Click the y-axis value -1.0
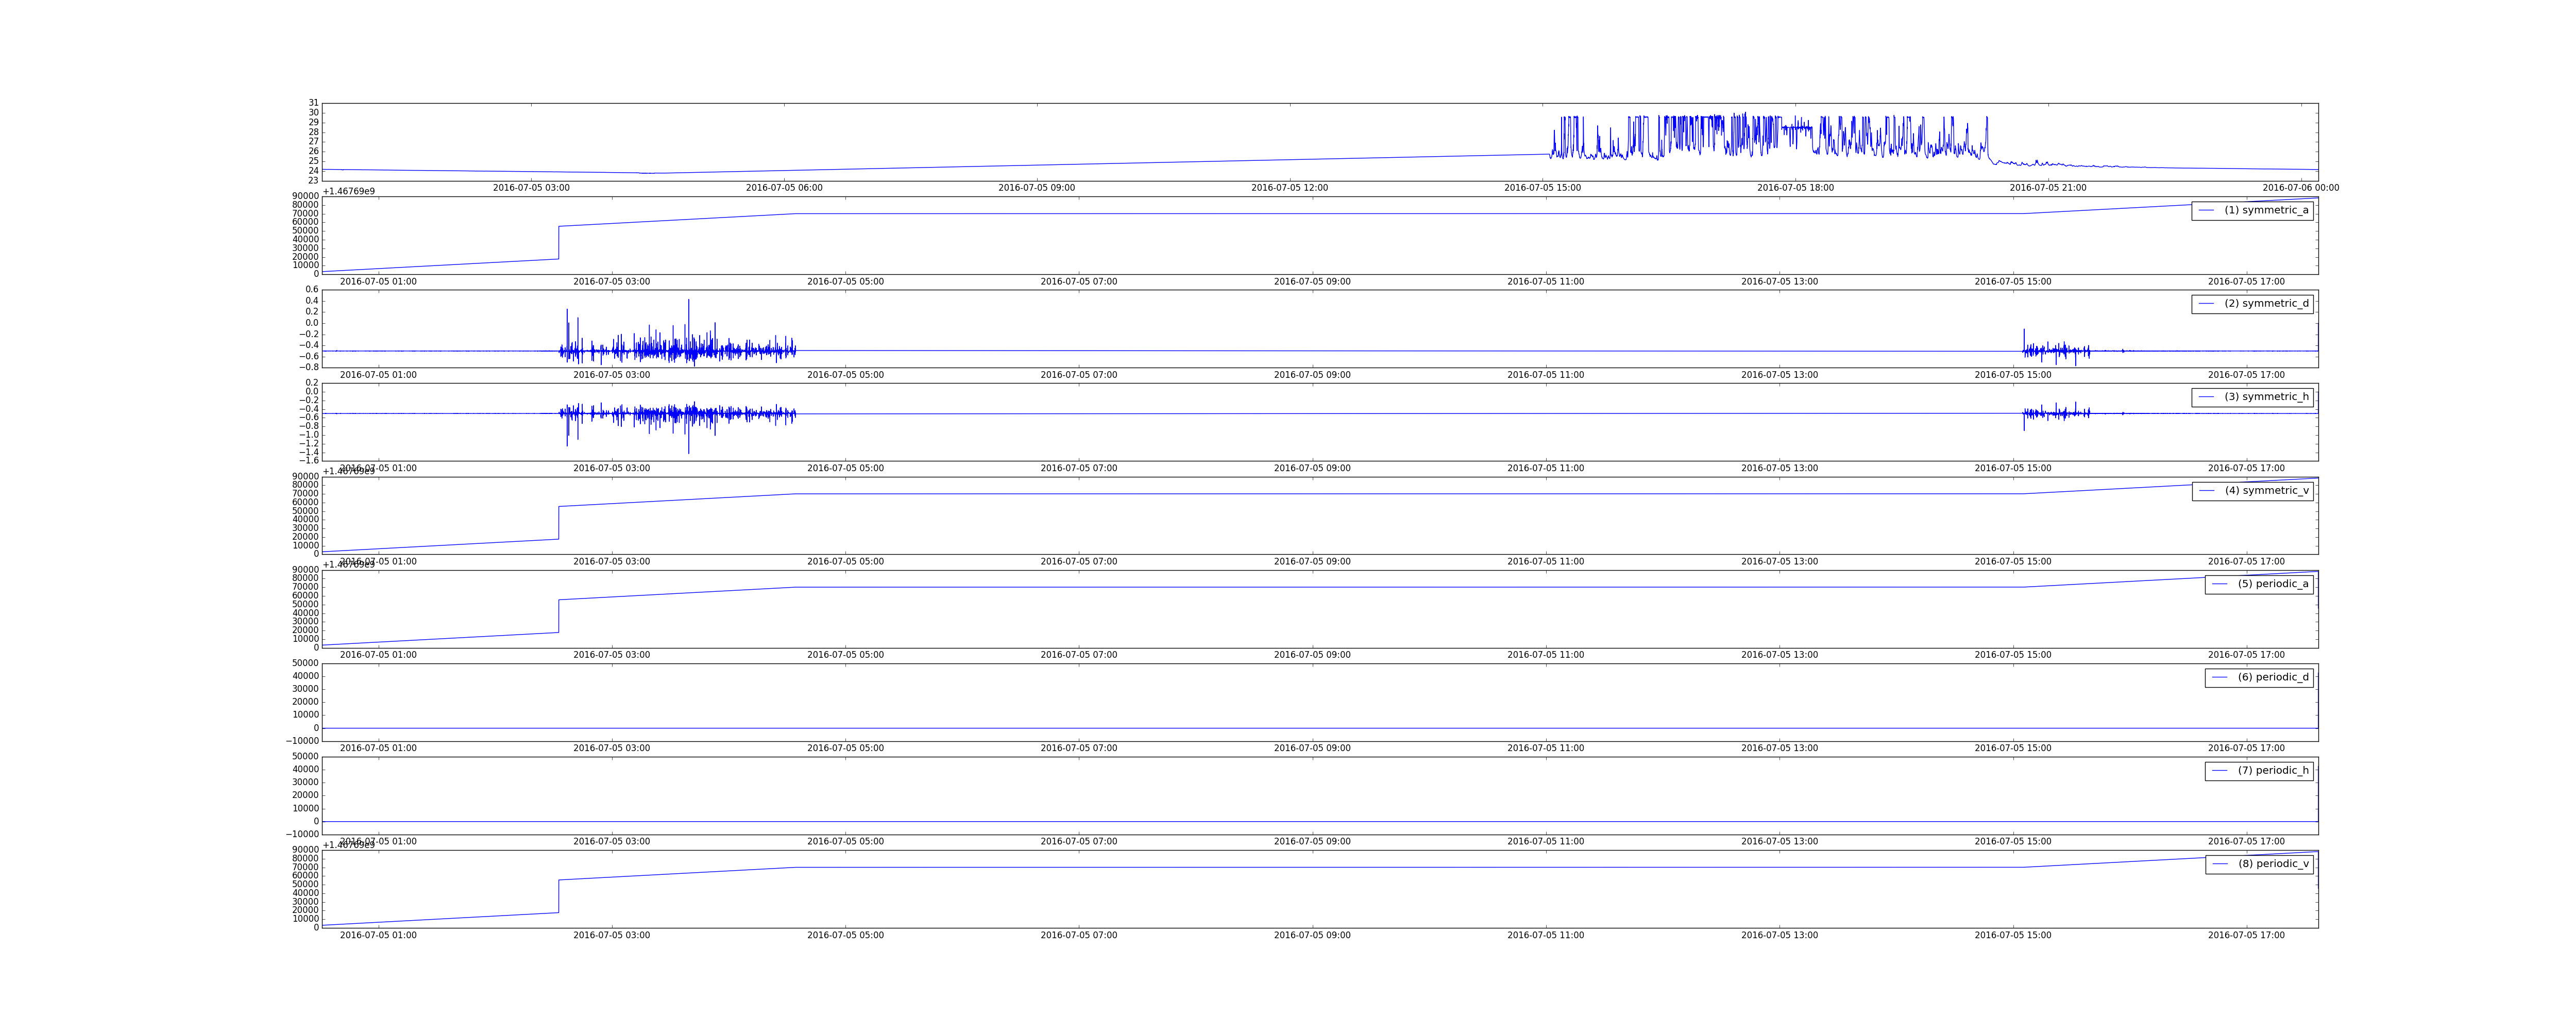 pos(308,436)
